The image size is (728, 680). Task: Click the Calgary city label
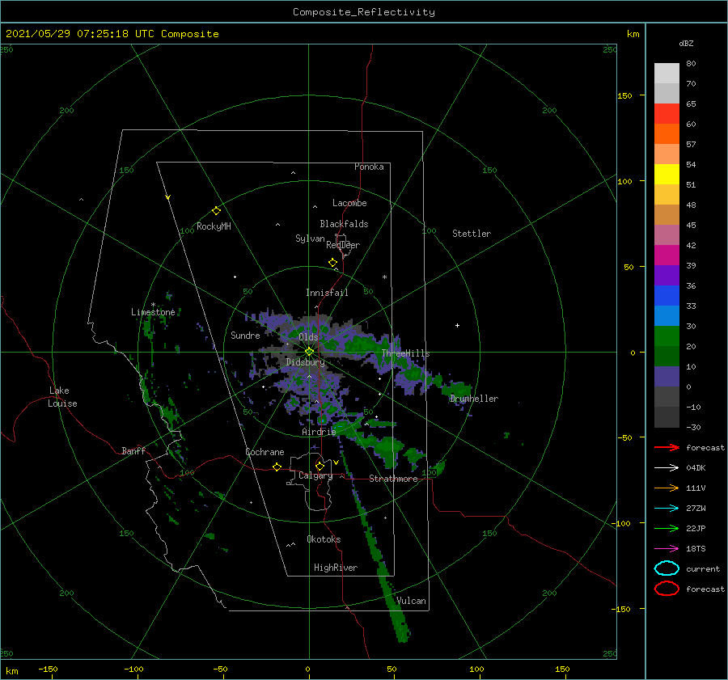coord(315,475)
